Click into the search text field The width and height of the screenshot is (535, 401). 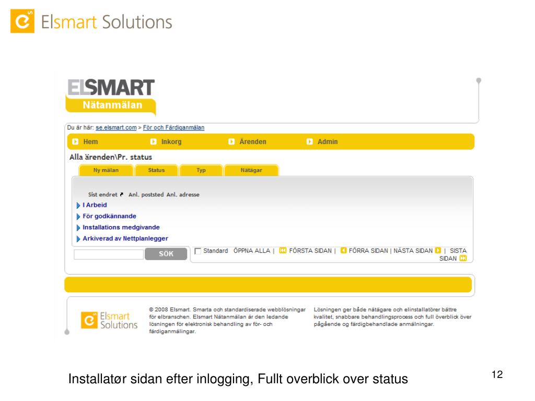[x=109, y=254]
